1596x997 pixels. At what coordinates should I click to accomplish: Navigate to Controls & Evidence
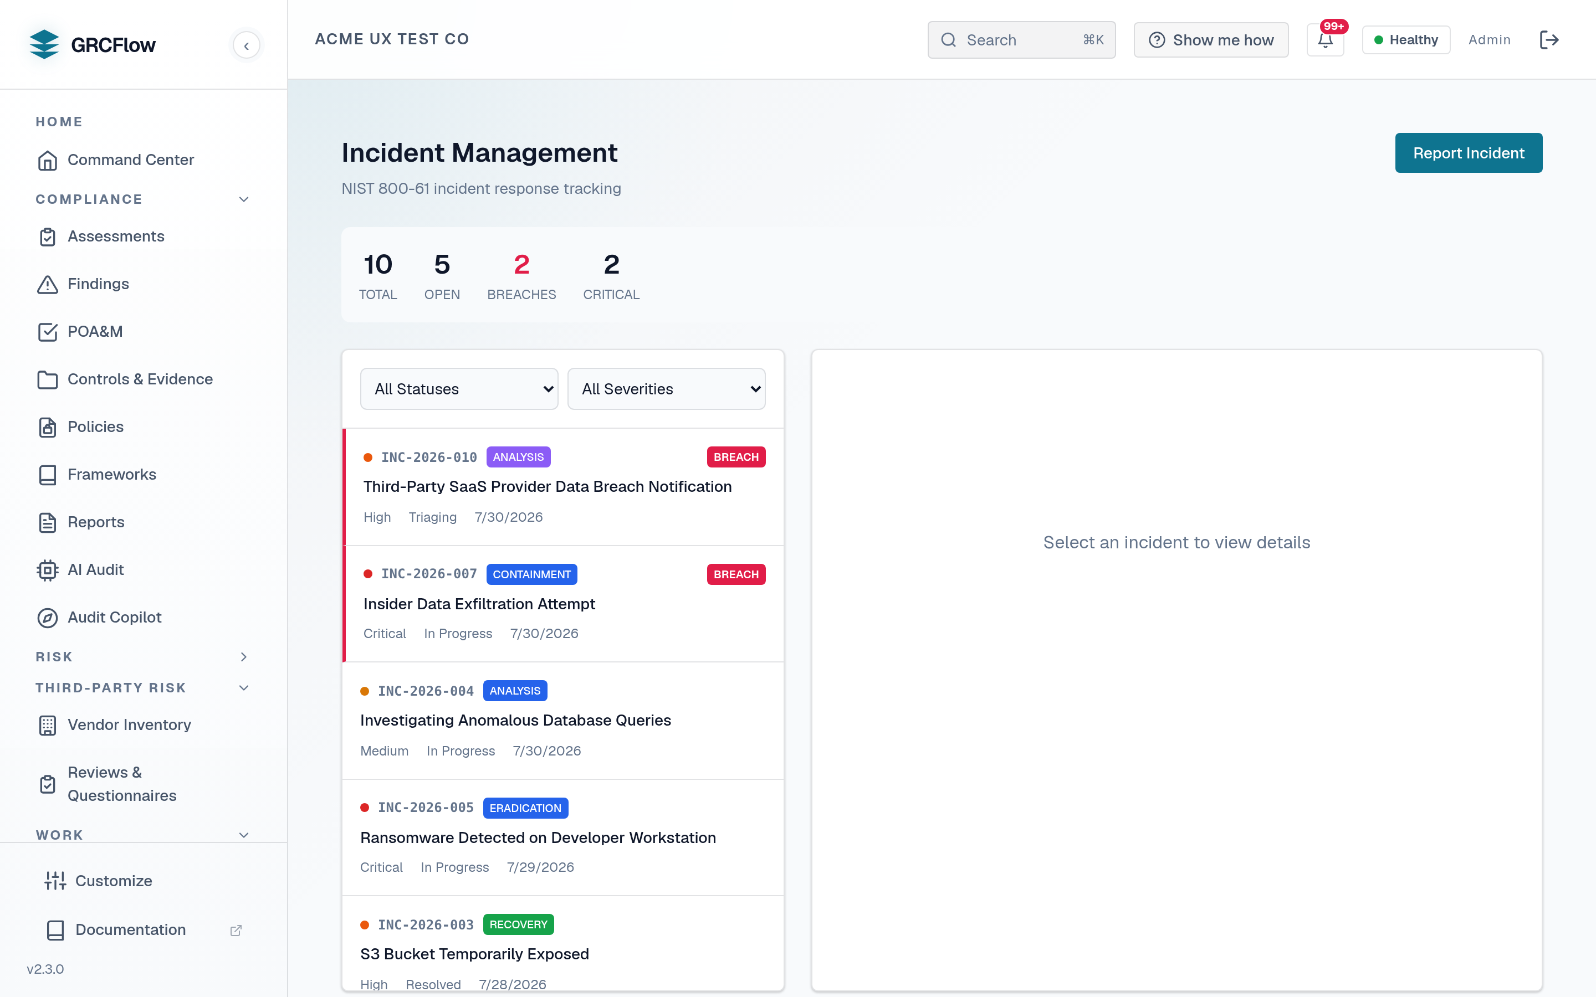(143, 379)
